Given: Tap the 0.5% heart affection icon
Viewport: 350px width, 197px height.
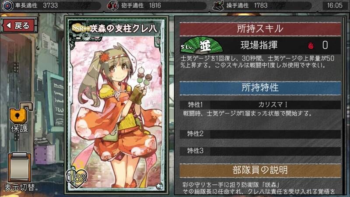Looking at the screenshot, I should tap(77, 178).
